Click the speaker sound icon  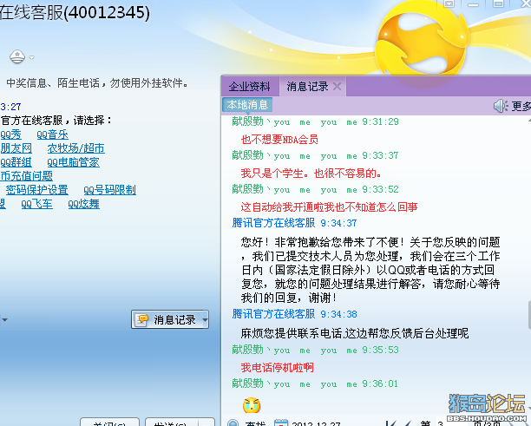click(501, 106)
